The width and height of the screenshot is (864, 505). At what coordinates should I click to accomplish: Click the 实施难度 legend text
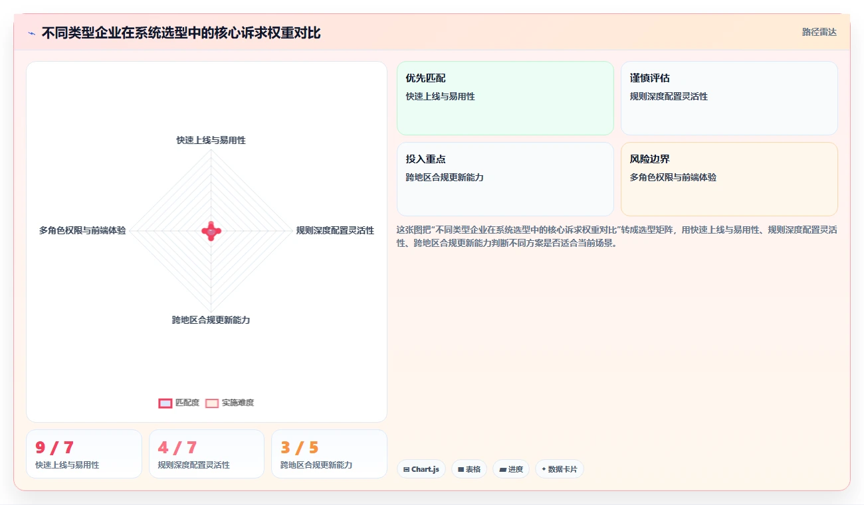click(238, 403)
